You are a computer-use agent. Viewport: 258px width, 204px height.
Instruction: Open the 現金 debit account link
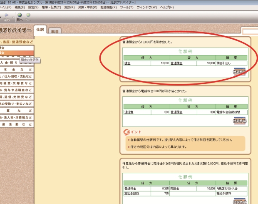[x=127, y=63]
